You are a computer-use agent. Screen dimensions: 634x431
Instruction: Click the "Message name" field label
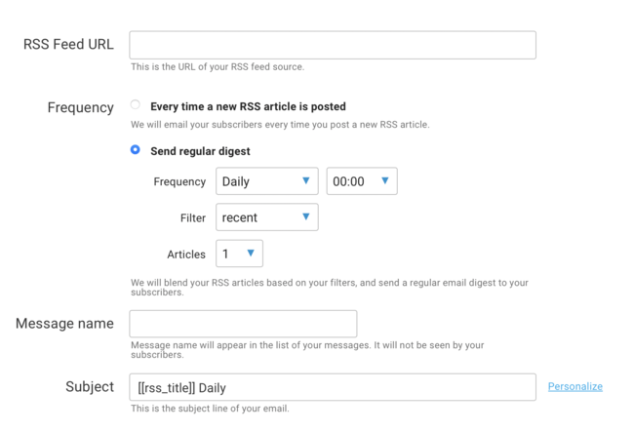coord(64,323)
